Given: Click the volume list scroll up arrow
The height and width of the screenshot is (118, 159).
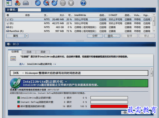Looking at the screenshot, I should point(154,15).
